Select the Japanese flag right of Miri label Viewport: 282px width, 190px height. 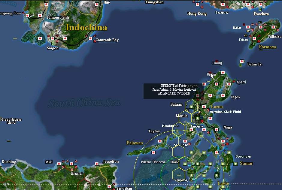pos(59,164)
